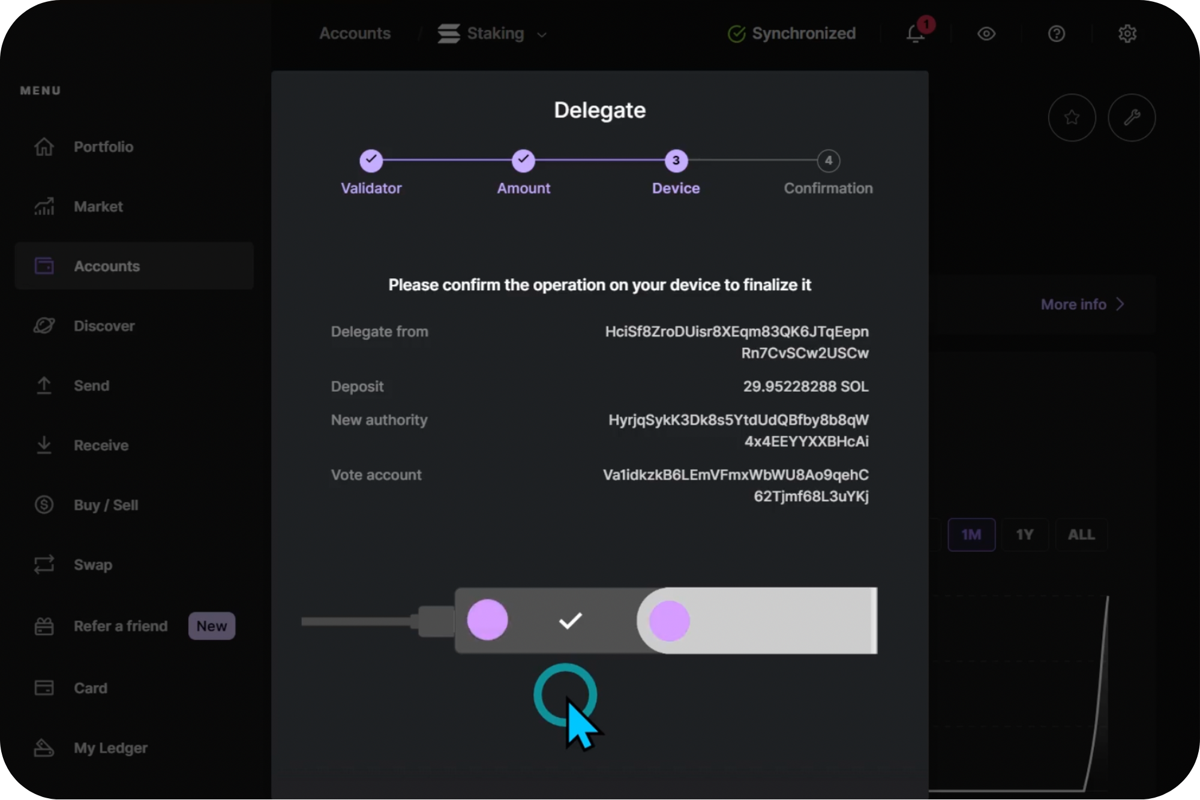Image resolution: width=1200 pixels, height=800 pixels.
Task: Expand the More info chevron
Action: click(x=1120, y=305)
